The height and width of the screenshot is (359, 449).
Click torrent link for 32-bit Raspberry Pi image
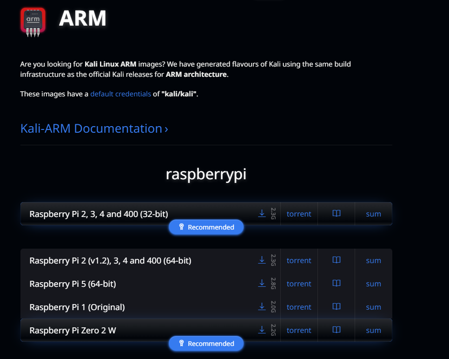pyautogui.click(x=299, y=214)
